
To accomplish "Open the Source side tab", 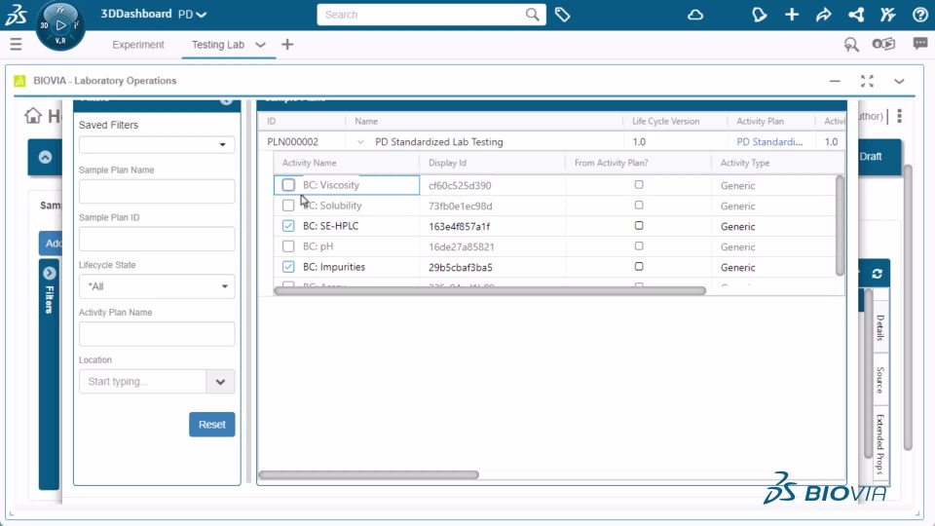I will [880, 380].
